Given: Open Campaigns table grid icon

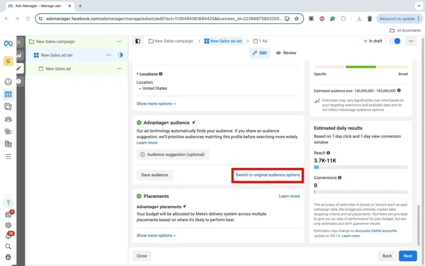Looking at the screenshot, I should pos(8,94).
